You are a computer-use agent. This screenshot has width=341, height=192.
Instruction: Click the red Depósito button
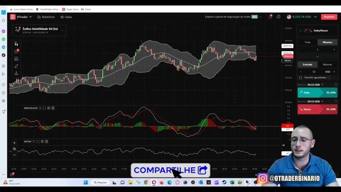329,17
